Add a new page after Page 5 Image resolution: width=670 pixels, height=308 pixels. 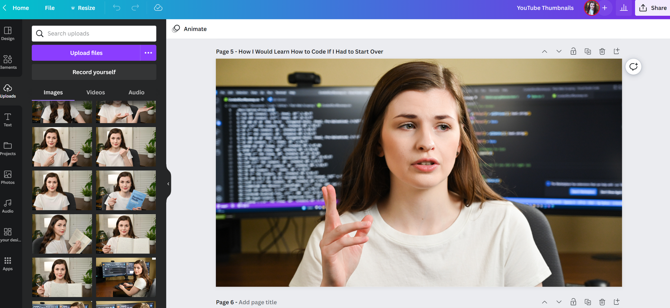click(617, 51)
